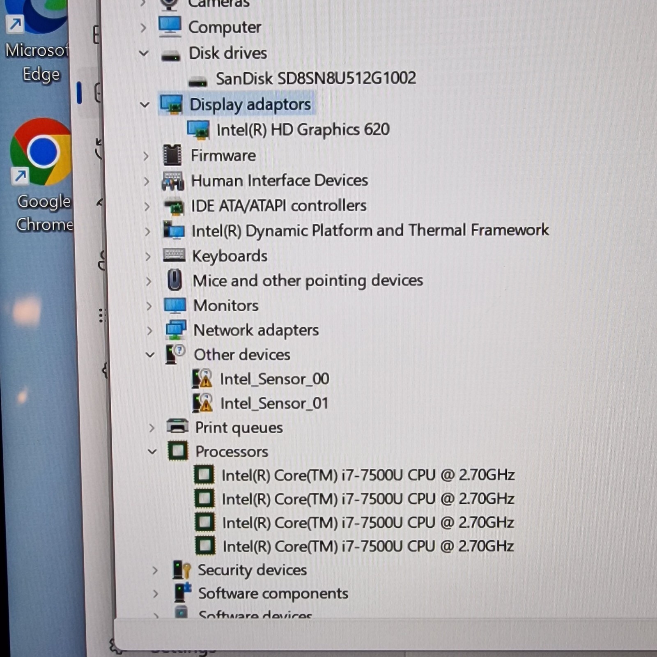Click the Print queues printer icon
This screenshot has width=657, height=657.
pos(177,426)
